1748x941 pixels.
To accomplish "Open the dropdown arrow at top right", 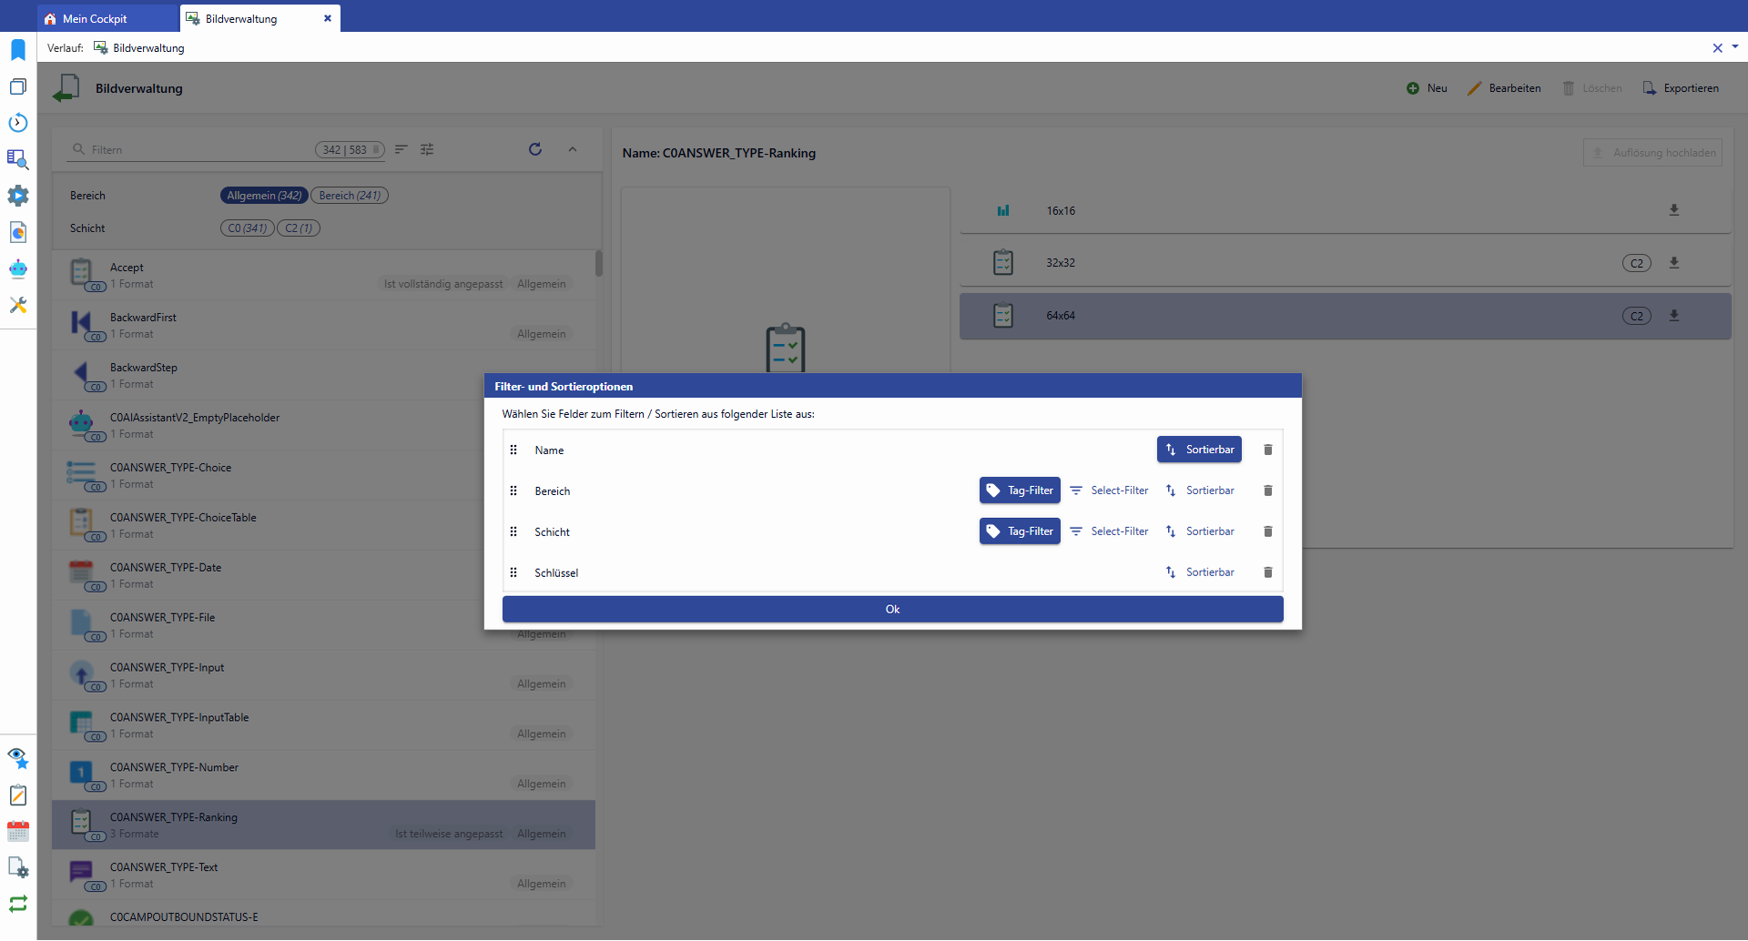I will [x=1735, y=46].
